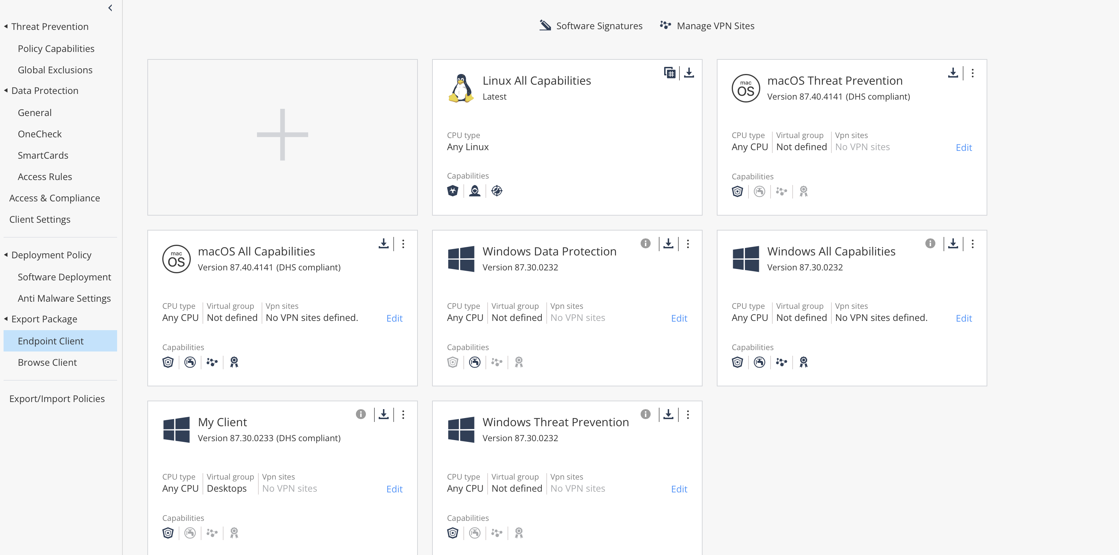This screenshot has width=1119, height=555.
Task: Click the copy icon on the Linux All Capabilities card
Action: (x=669, y=73)
